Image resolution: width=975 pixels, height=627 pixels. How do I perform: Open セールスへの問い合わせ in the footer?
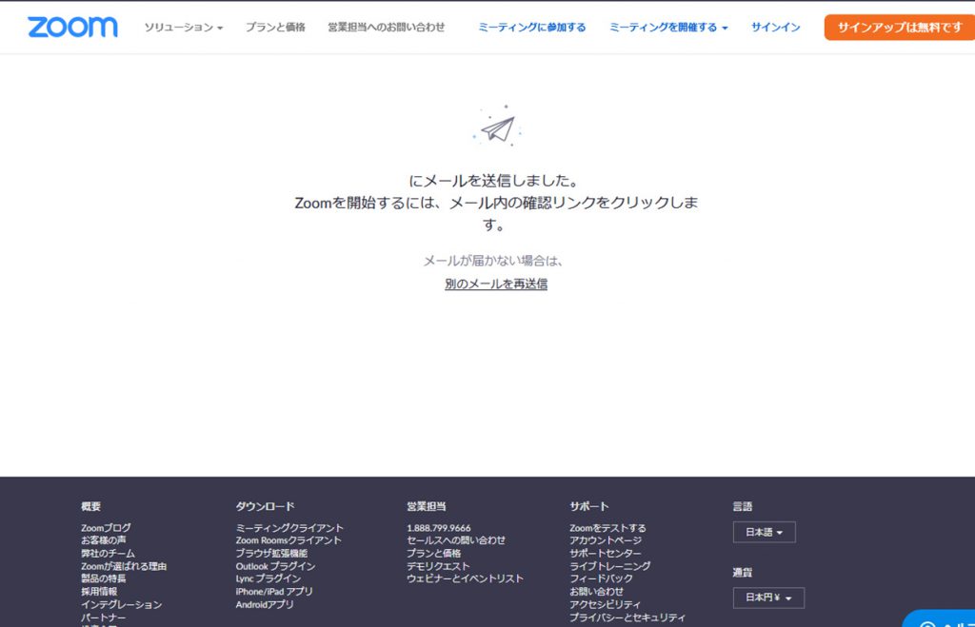coord(456,540)
